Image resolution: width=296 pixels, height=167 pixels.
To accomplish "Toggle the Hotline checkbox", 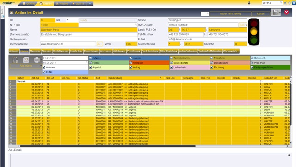I will pos(91,63).
